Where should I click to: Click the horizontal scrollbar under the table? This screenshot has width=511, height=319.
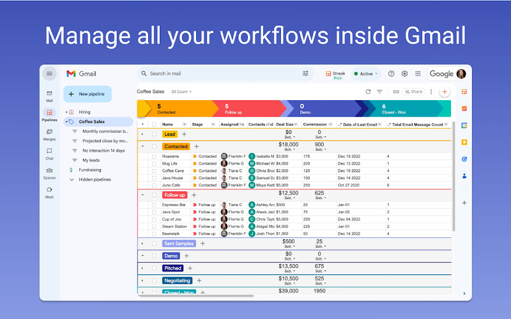[x=196, y=296]
